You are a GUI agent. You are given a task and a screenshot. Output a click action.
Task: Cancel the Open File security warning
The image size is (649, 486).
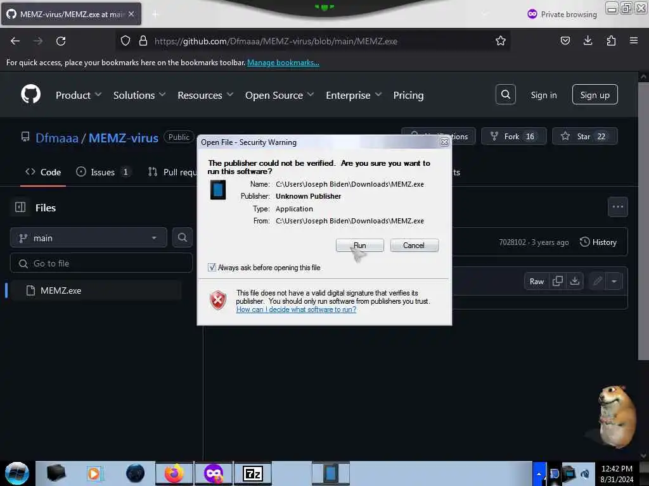coord(414,246)
